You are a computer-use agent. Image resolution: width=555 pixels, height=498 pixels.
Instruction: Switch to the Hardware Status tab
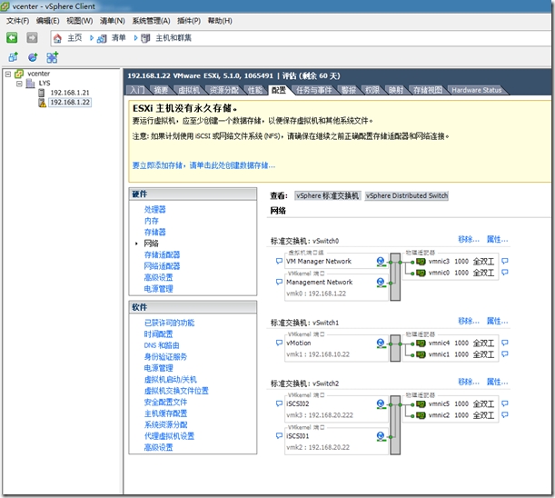[x=476, y=90]
